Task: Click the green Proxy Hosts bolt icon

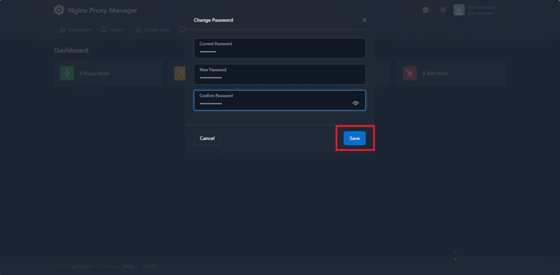Action: [x=67, y=74]
